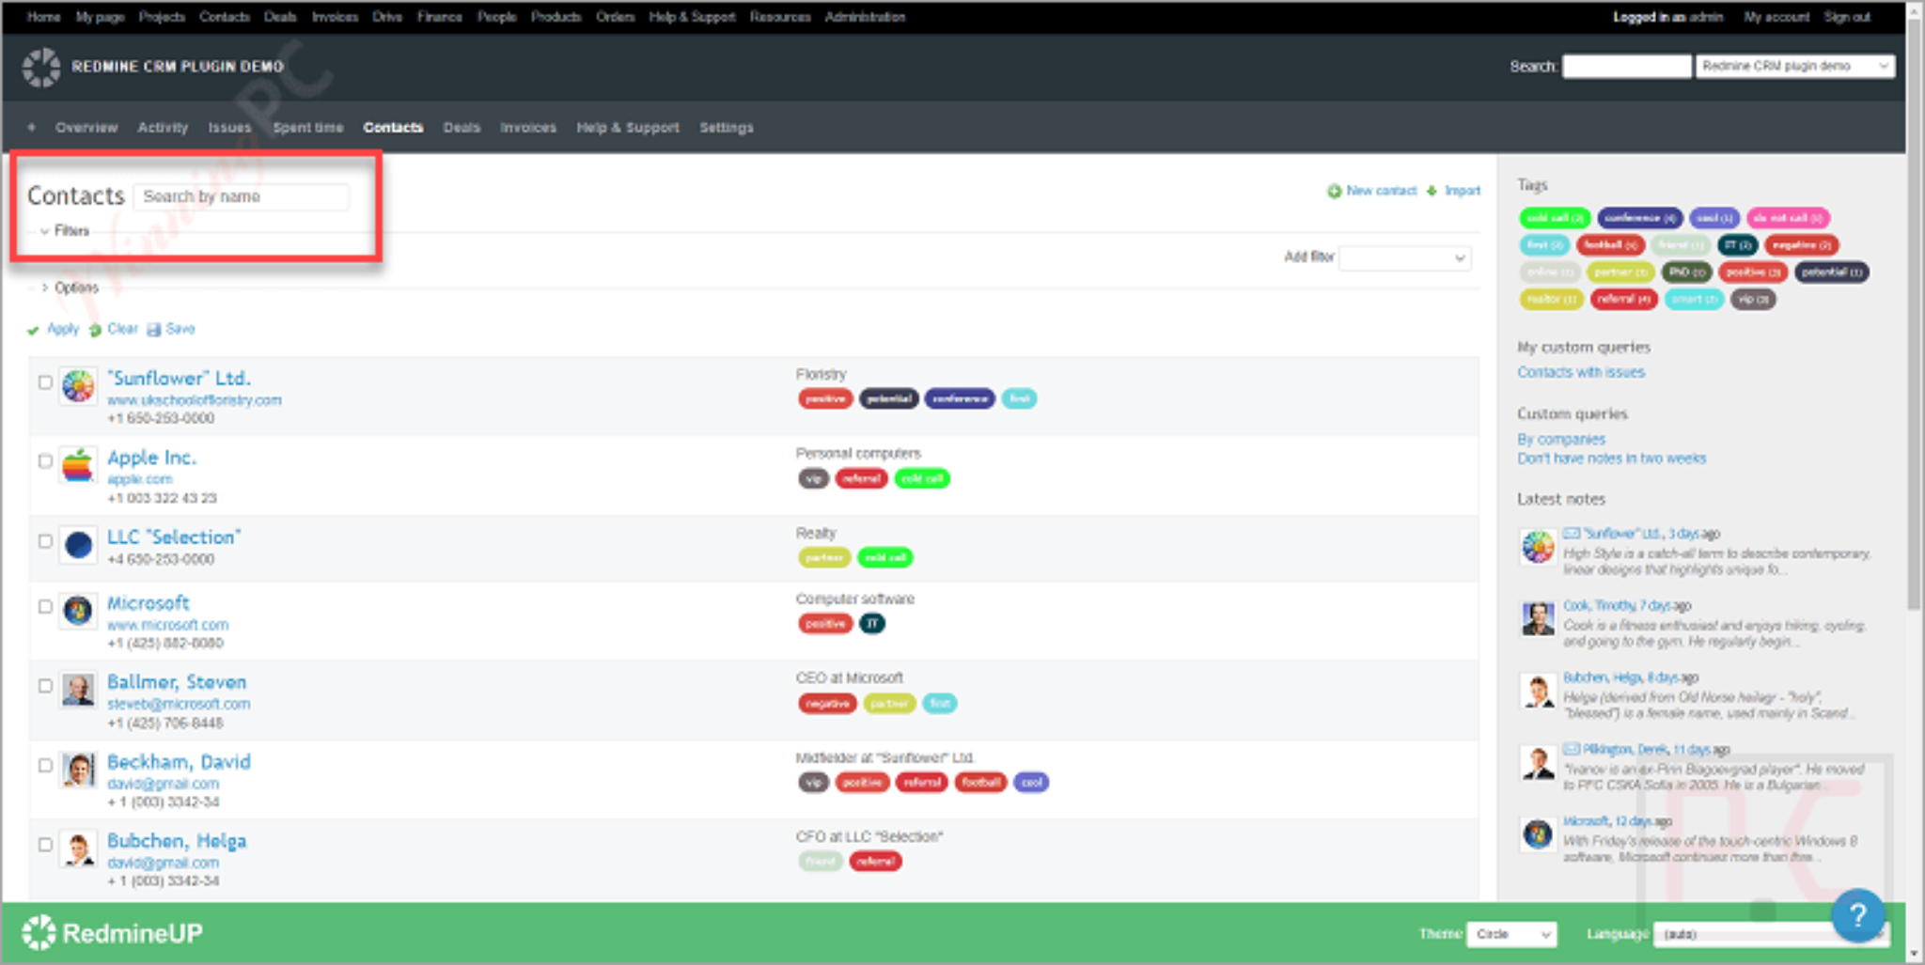1925x965 pixels.
Task: Expand the Options section
Action: pyautogui.click(x=69, y=288)
